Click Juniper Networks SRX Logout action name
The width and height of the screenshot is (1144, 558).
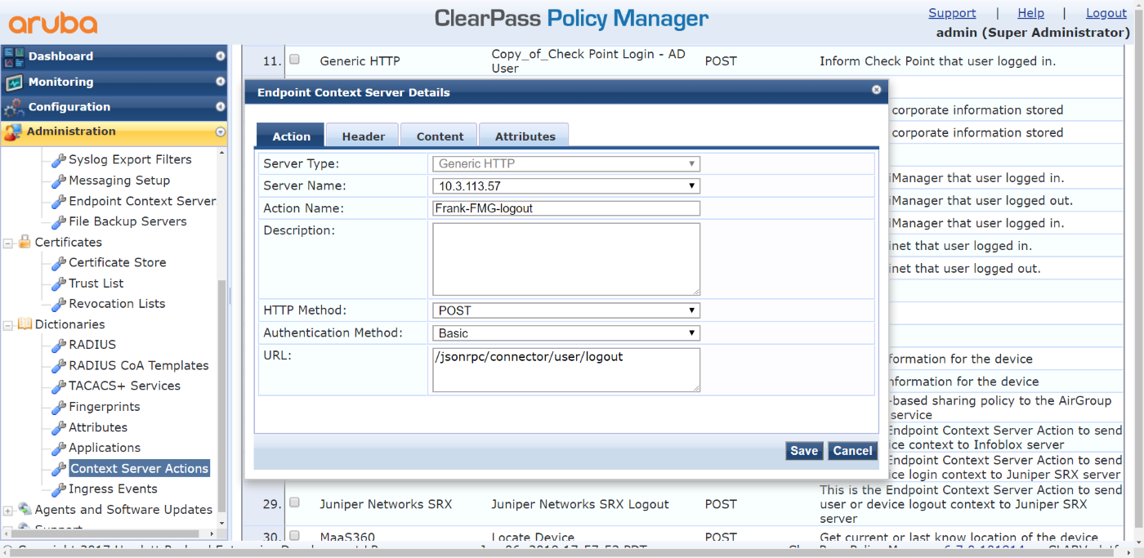[580, 504]
